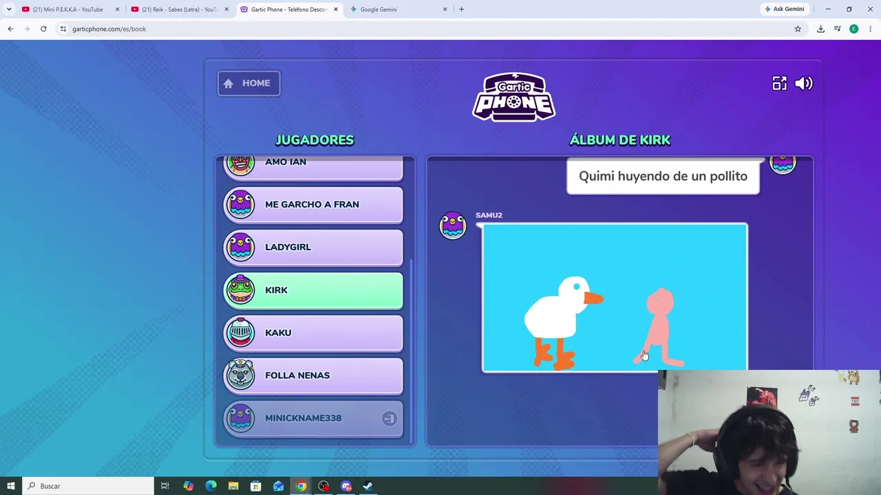Open the Steam app from the taskbar
The image size is (881, 495).
point(368,486)
